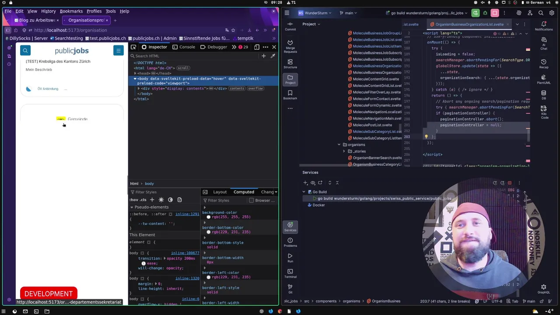Switch to the Debugger DevTools tab
Image resolution: width=560 pixels, height=315 pixels.
pyautogui.click(x=214, y=47)
